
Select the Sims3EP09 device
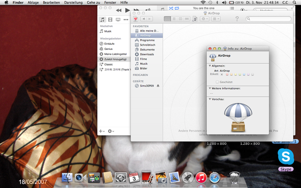(146, 86)
